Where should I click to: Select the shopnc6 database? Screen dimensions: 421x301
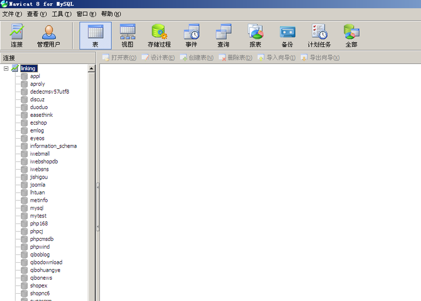[40, 294]
